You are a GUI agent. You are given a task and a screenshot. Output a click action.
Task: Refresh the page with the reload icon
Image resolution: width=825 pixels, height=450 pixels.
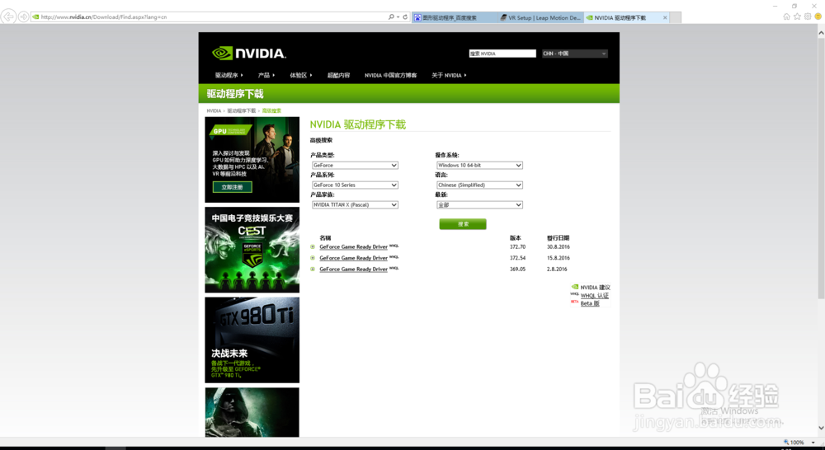click(405, 16)
